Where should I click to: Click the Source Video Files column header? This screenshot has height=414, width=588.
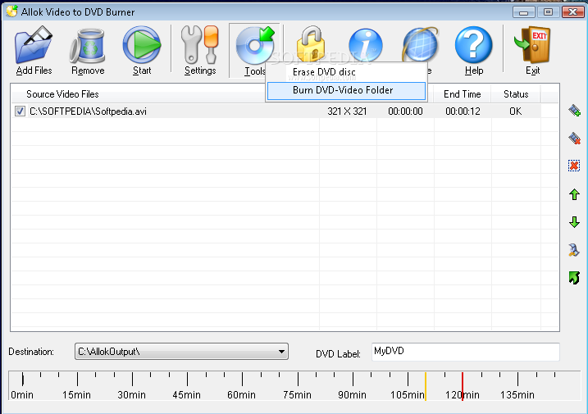tap(62, 94)
